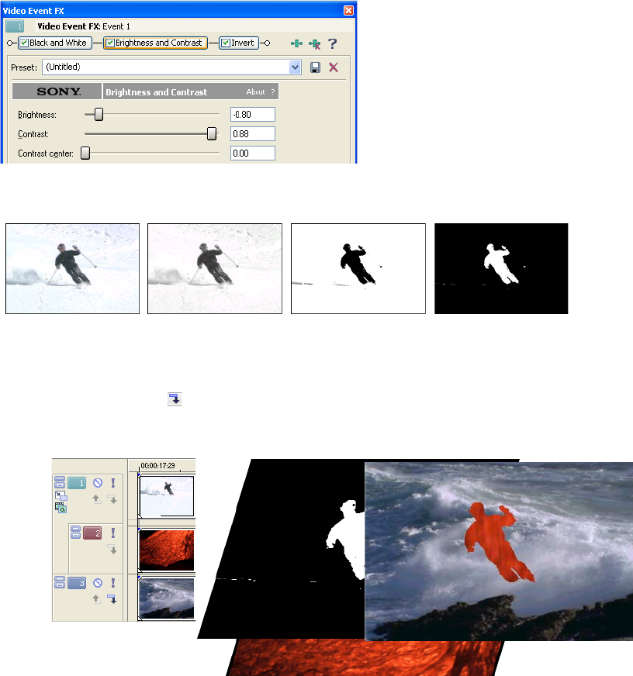
Task: Solo track 3 with the exclamation icon
Action: pos(113,583)
